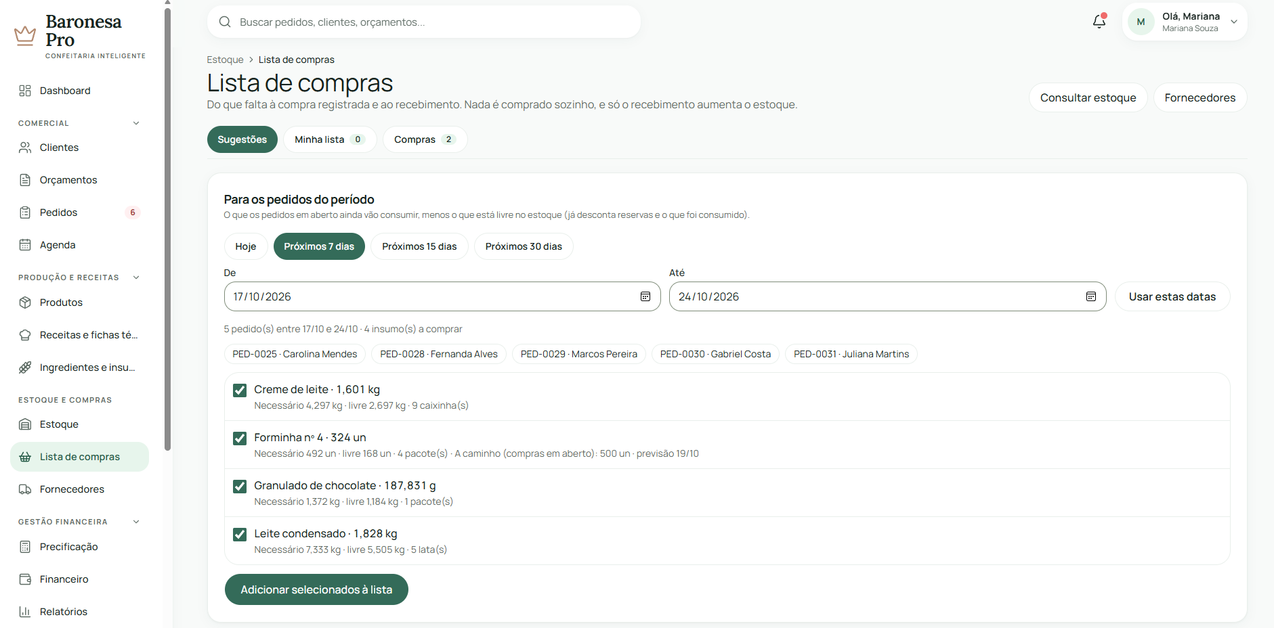Screen dimensions: 1274x628
Task: Click the Orçamentos document icon
Action: click(25, 180)
